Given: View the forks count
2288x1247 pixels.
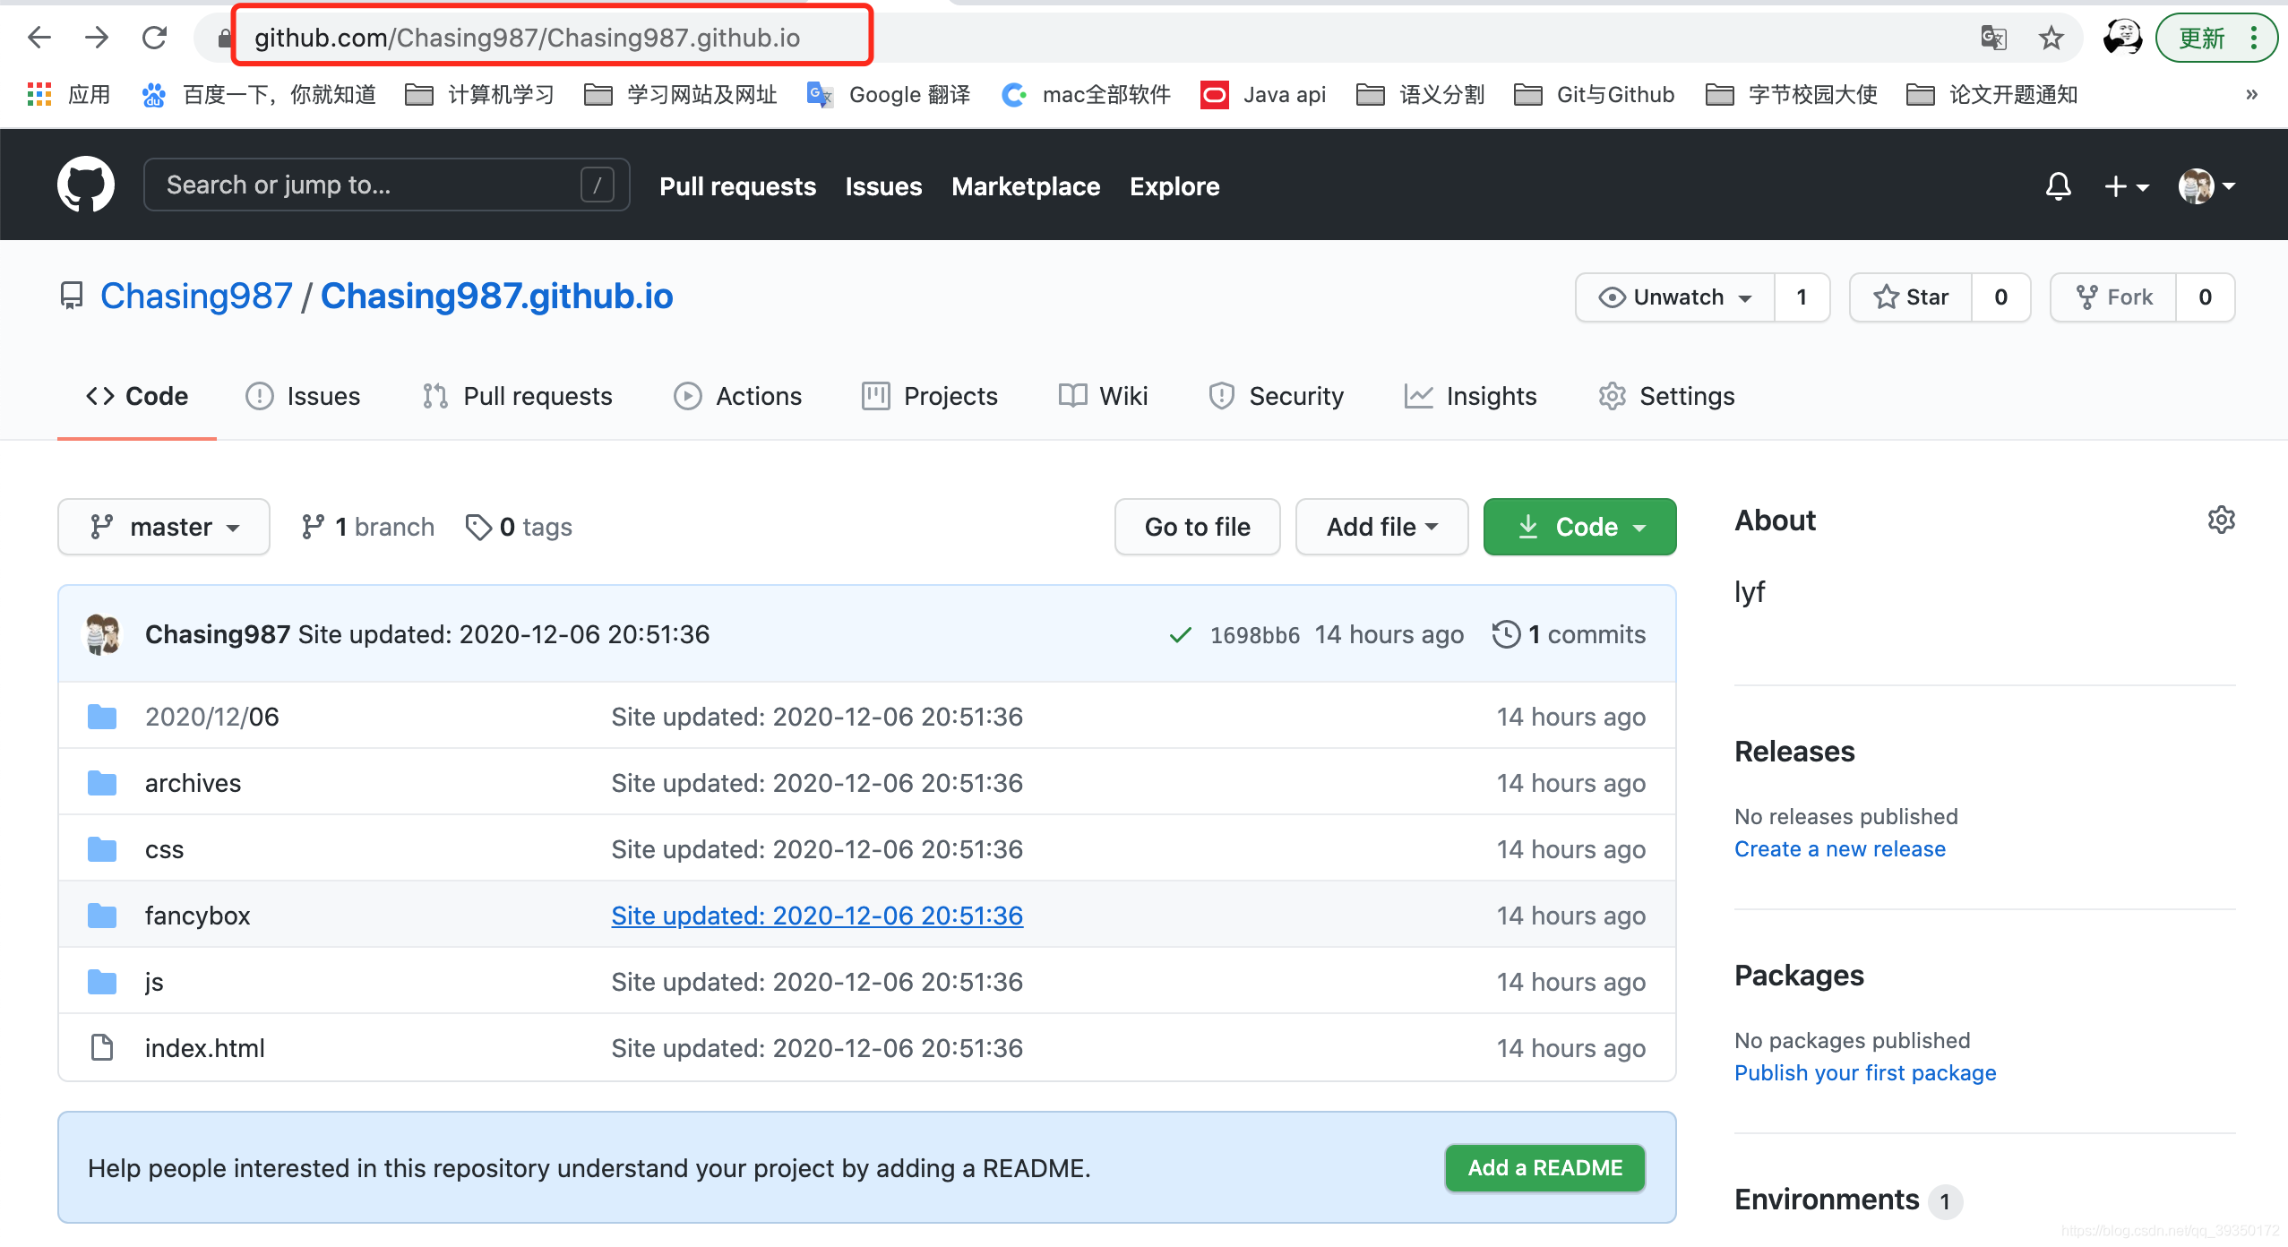Looking at the screenshot, I should tap(2205, 297).
